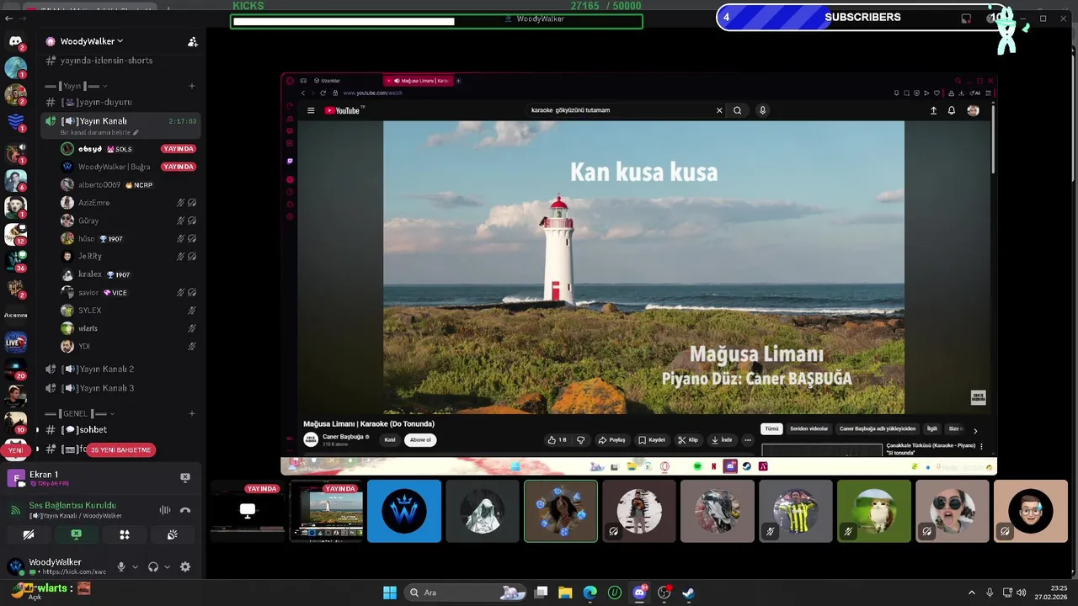Select the Tümü filter chip
The image size is (1078, 606).
click(x=771, y=428)
